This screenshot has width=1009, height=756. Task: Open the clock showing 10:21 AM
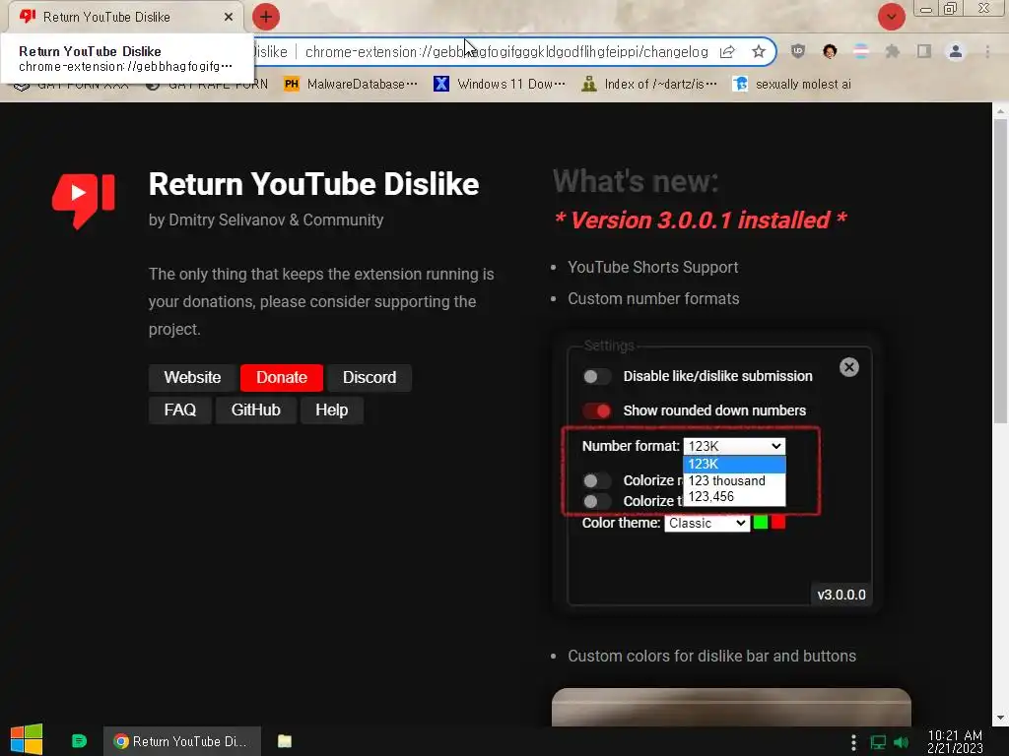pyautogui.click(x=955, y=741)
